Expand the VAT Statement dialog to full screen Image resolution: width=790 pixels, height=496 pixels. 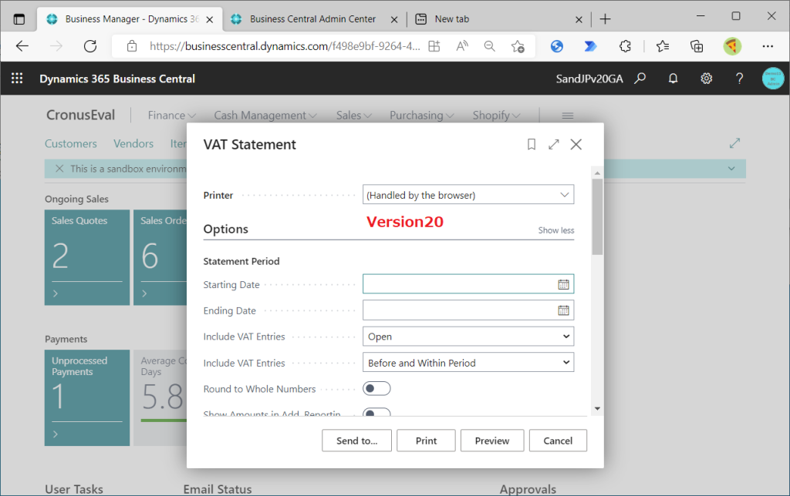coord(554,144)
